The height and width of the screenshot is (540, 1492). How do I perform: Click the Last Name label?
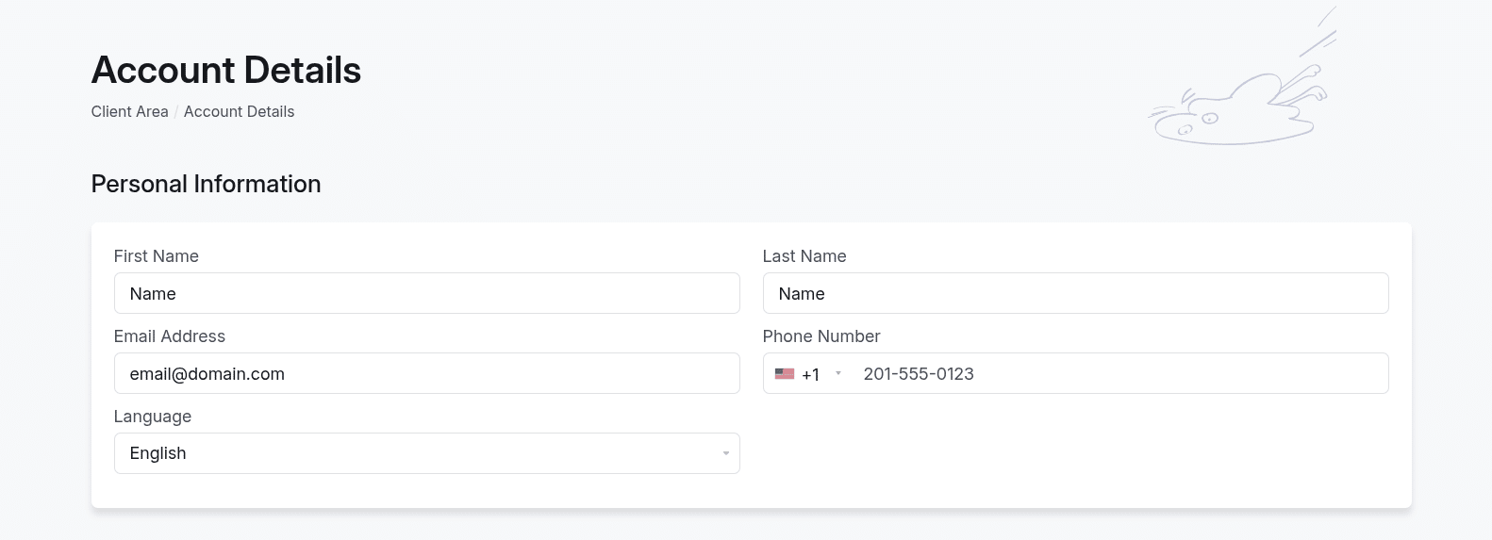(x=804, y=256)
